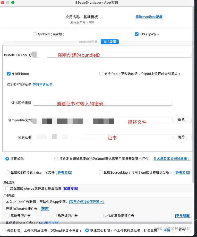197x237 pixels.
Task: Open the 详情 link
Action: (167, 230)
